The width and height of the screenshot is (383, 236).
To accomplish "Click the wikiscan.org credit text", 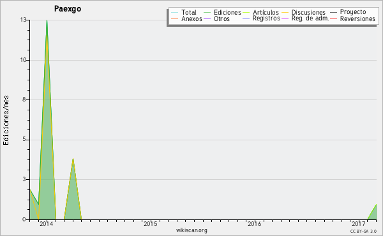I will click(x=191, y=230).
